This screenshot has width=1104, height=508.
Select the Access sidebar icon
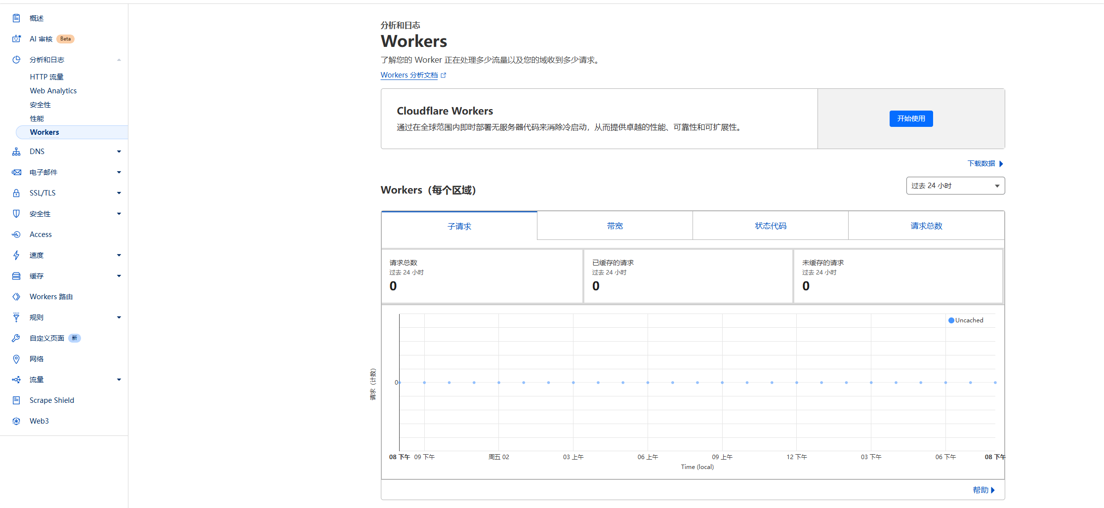16,234
